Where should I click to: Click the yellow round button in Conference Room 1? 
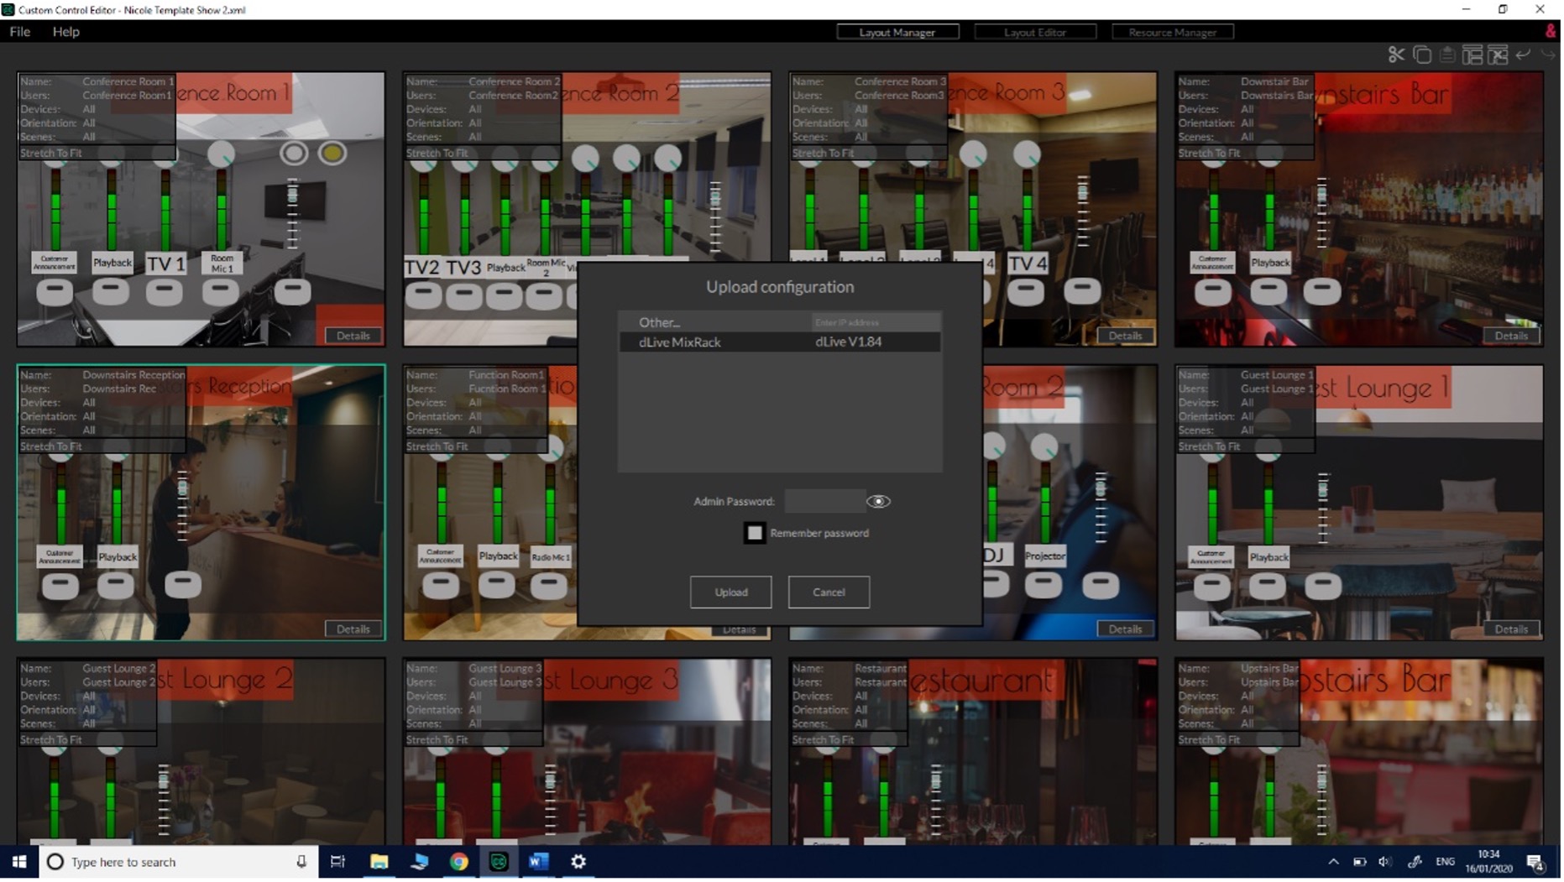[x=333, y=154]
